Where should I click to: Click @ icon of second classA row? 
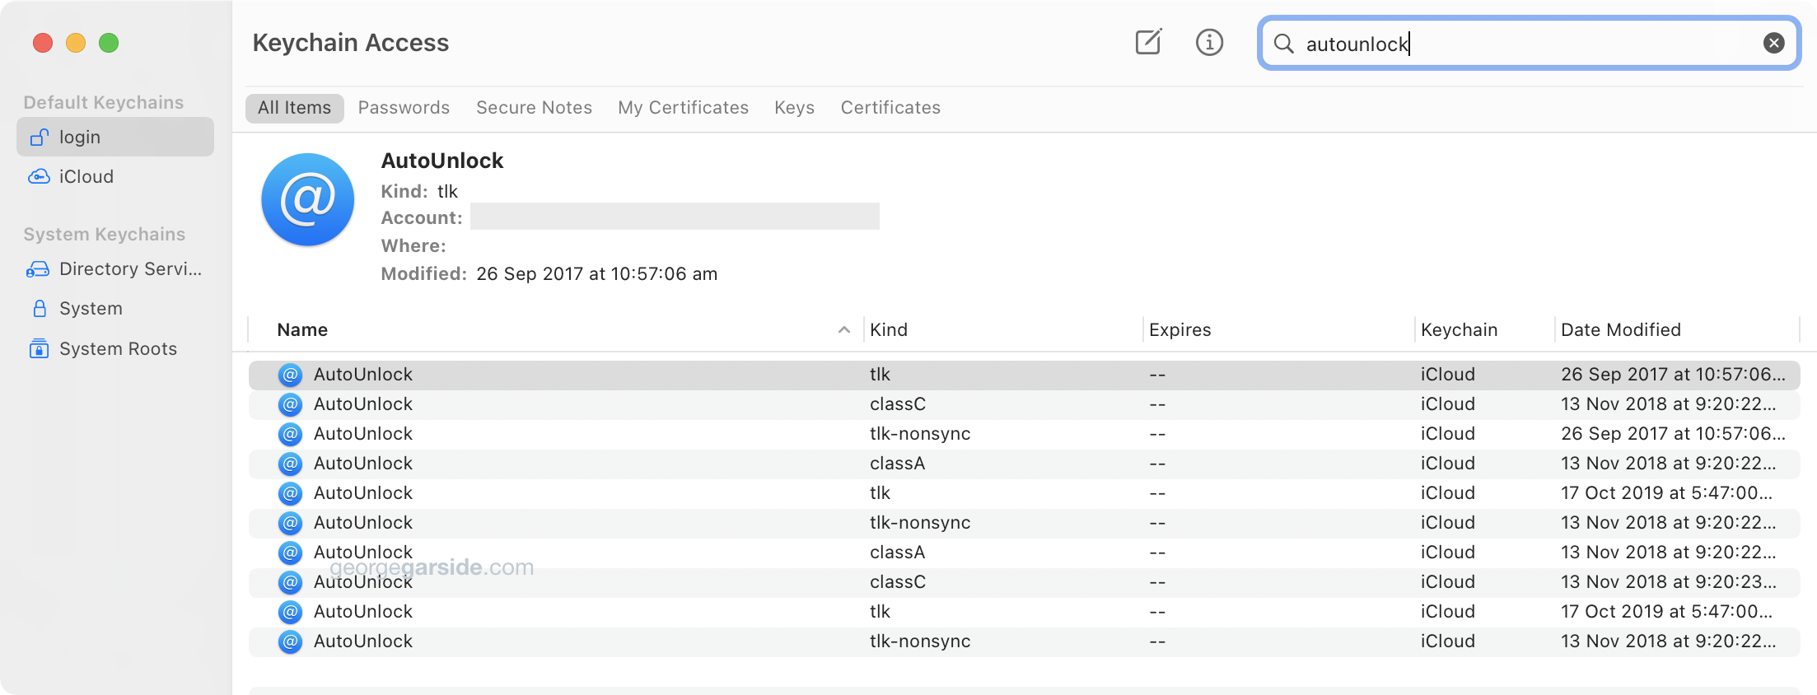(290, 553)
